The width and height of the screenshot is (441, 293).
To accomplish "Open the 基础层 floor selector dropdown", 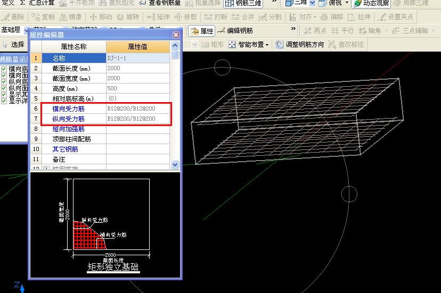I will point(26,30).
